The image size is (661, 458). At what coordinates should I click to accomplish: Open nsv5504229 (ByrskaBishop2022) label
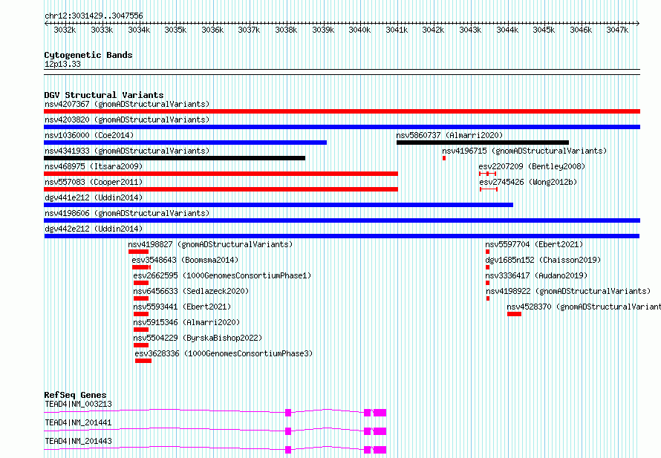point(198,338)
